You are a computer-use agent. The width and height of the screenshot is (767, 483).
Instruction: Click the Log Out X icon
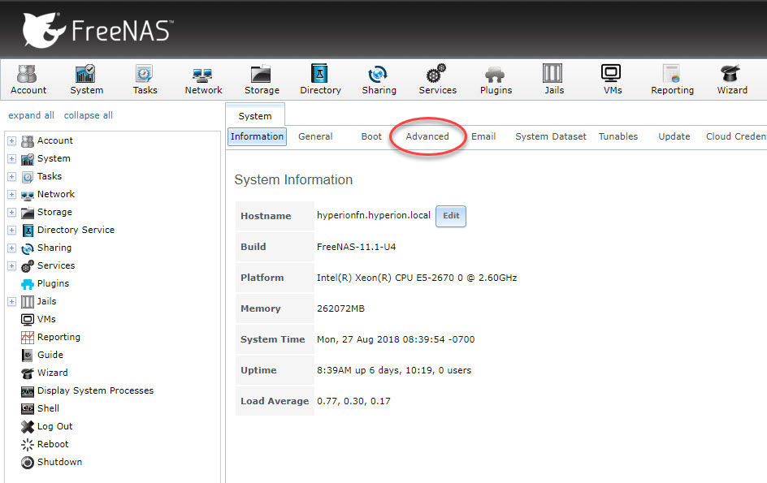[x=28, y=427]
